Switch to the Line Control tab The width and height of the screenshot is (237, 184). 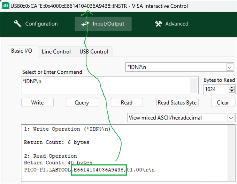(x=56, y=52)
